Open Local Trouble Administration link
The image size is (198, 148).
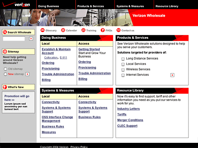(58, 74)
